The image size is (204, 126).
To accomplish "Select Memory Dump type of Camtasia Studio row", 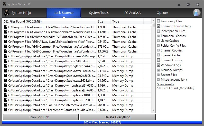I will [123, 110].
